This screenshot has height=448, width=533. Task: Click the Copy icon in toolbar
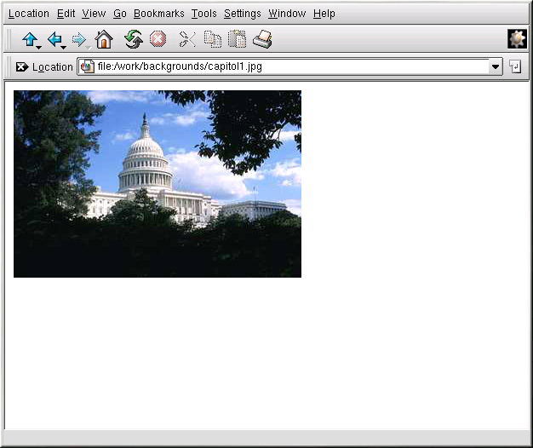tap(212, 39)
